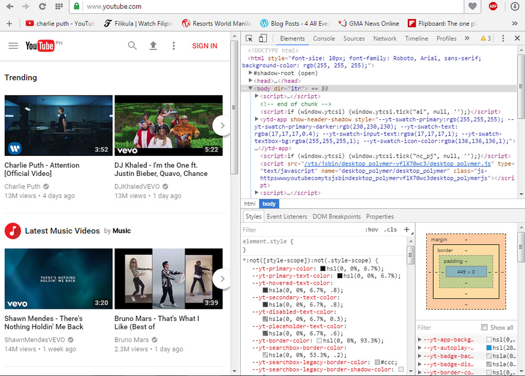Open the DOM Breakpoints pane tab
The height and width of the screenshot is (376, 525).
pyautogui.click(x=337, y=216)
